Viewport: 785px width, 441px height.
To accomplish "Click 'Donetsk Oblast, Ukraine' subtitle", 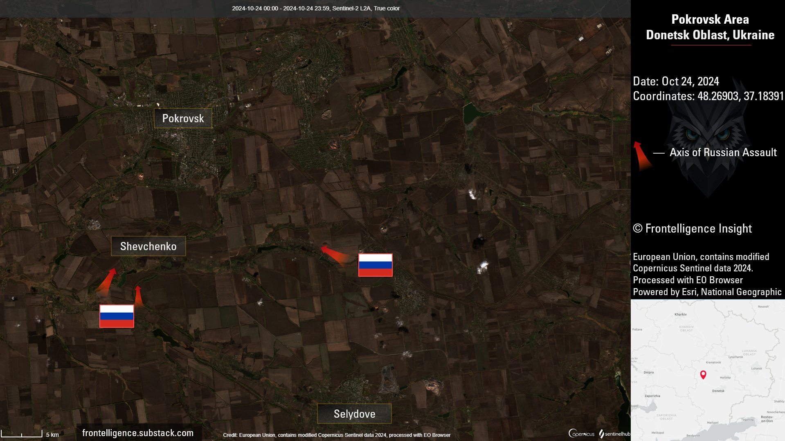I will coord(710,35).
